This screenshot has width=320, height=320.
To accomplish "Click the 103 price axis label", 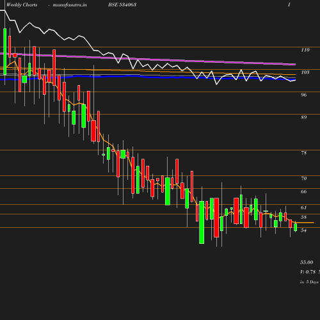I will [x=305, y=72].
